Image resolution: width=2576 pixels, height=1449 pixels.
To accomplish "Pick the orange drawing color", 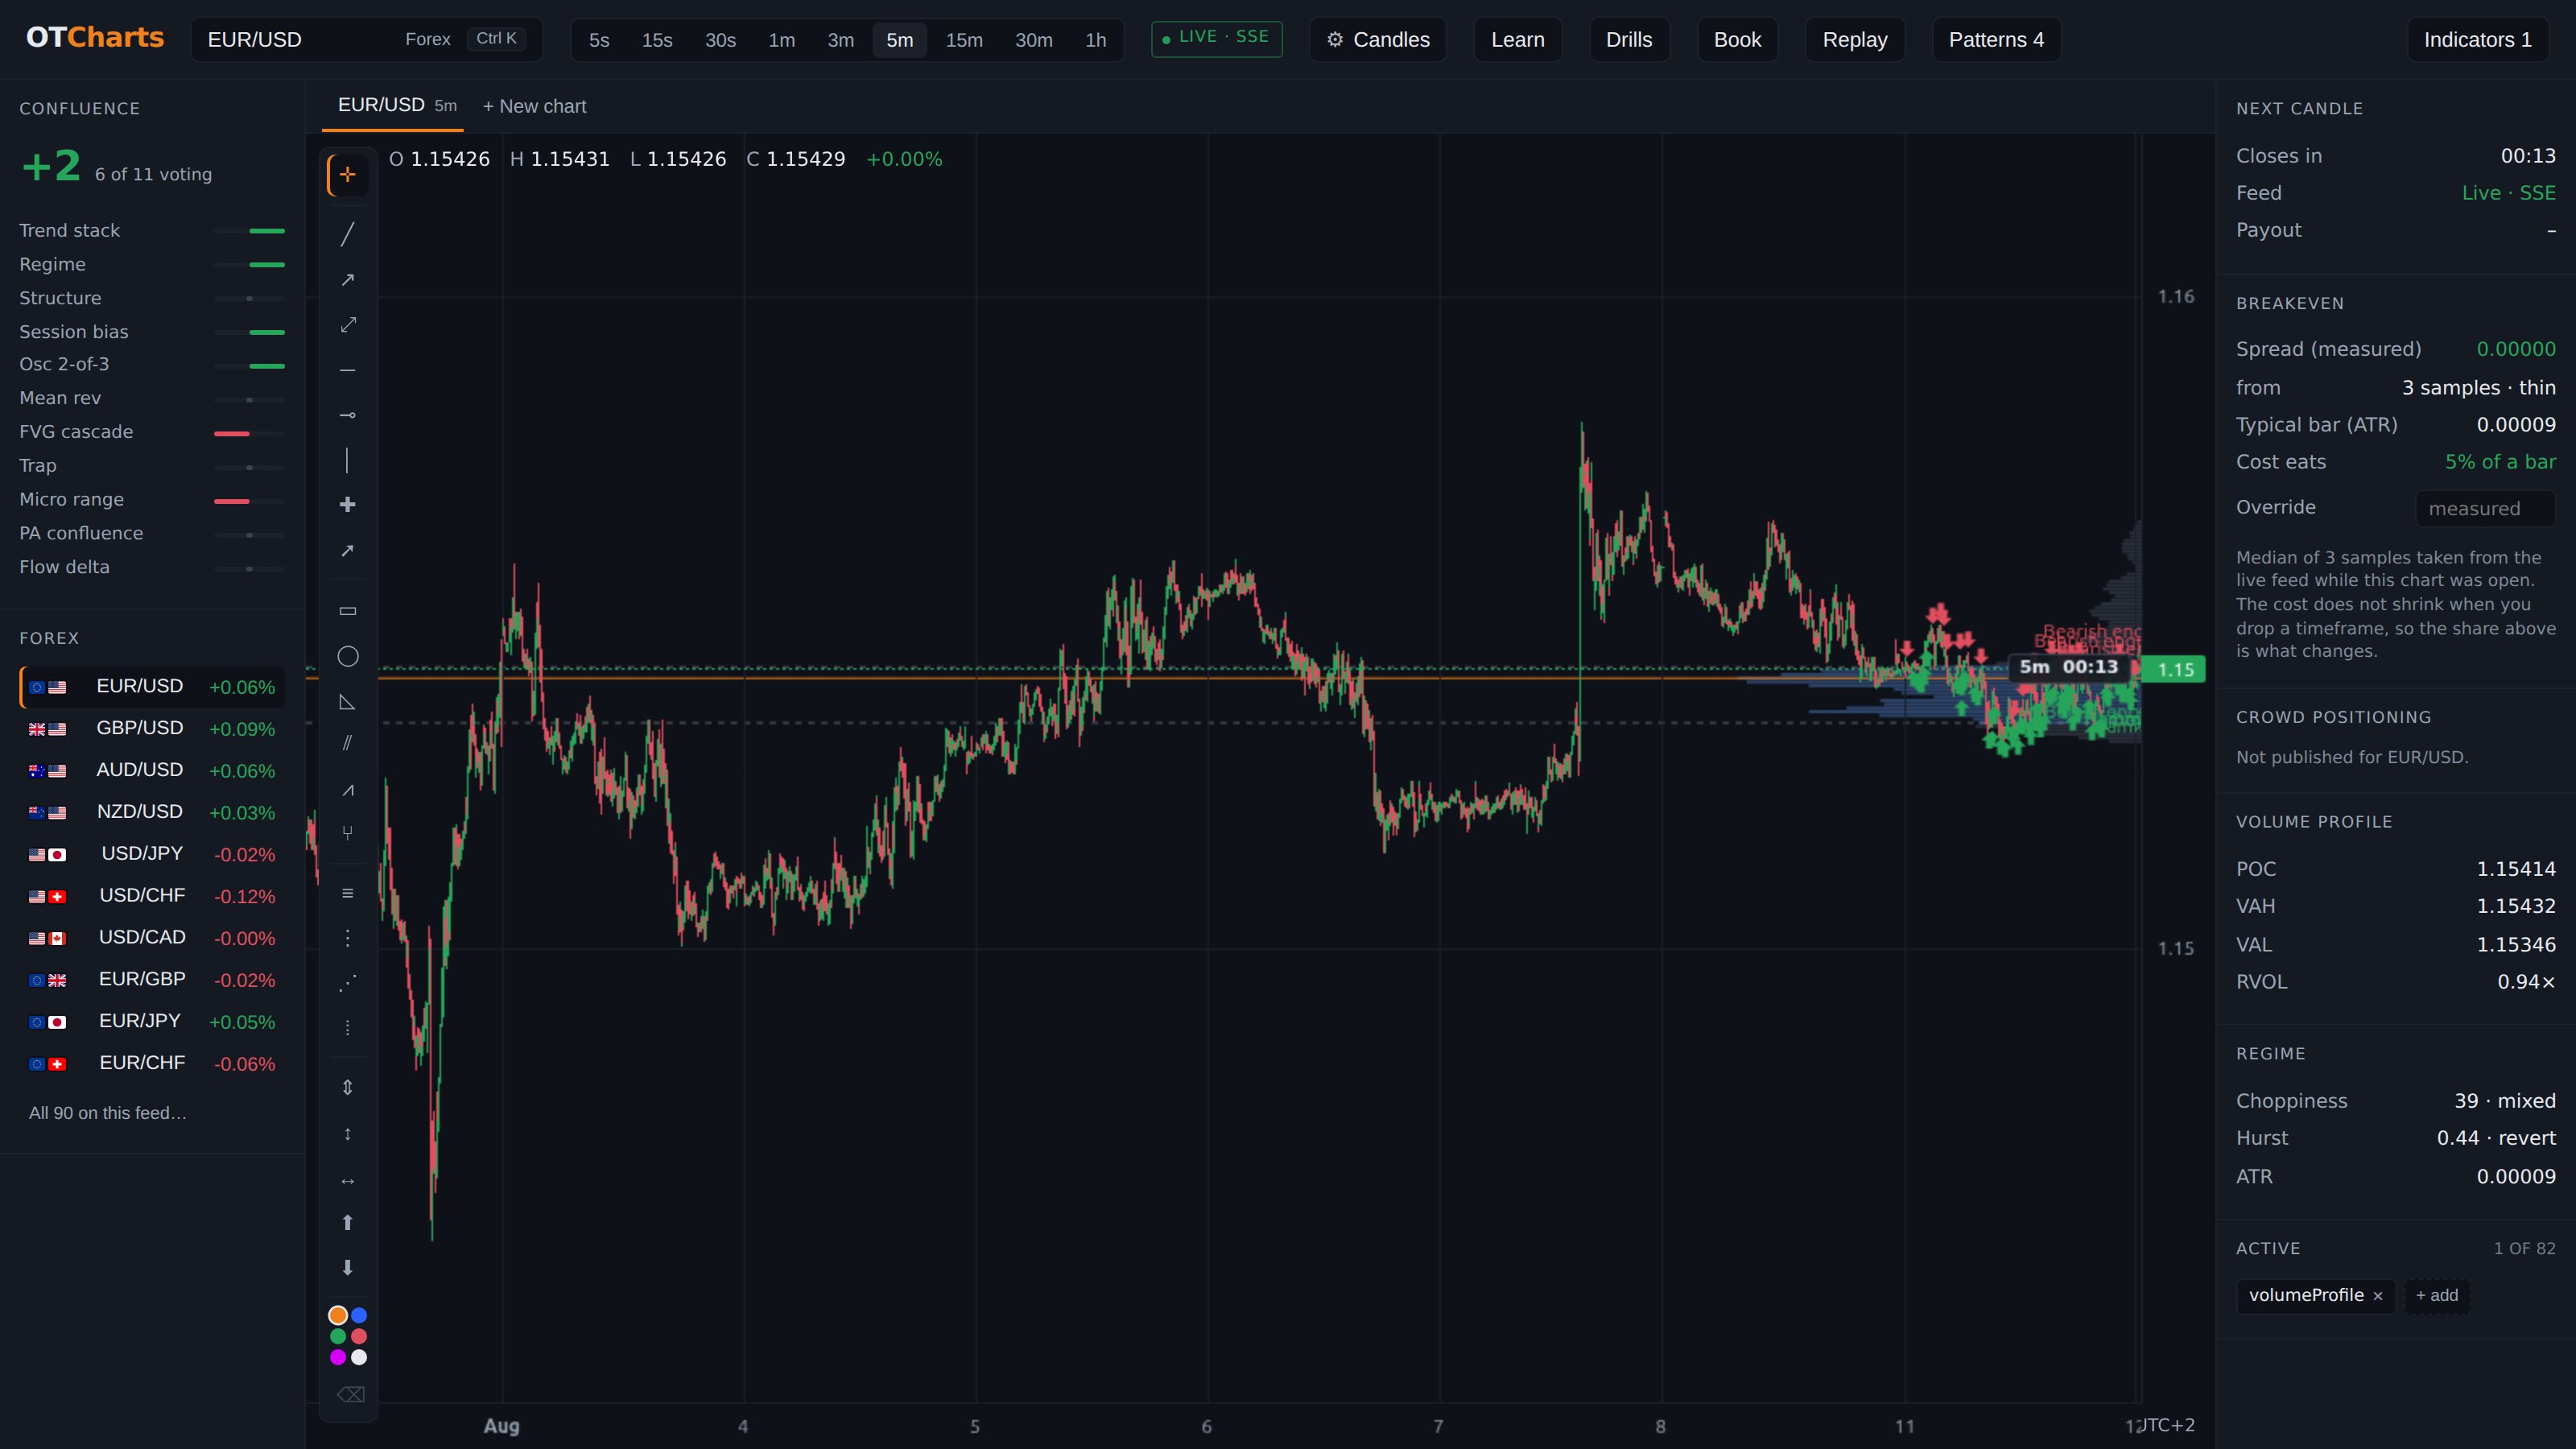I will [338, 1315].
